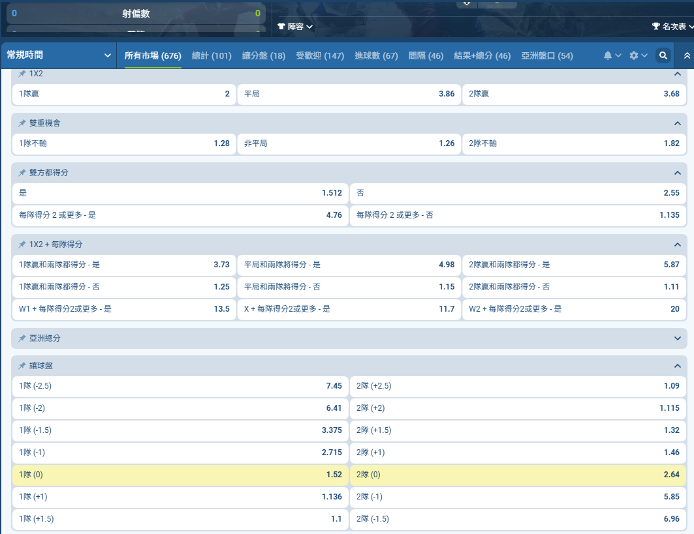Open the 名次表 standings dropdown
The image size is (694, 534).
point(672,27)
